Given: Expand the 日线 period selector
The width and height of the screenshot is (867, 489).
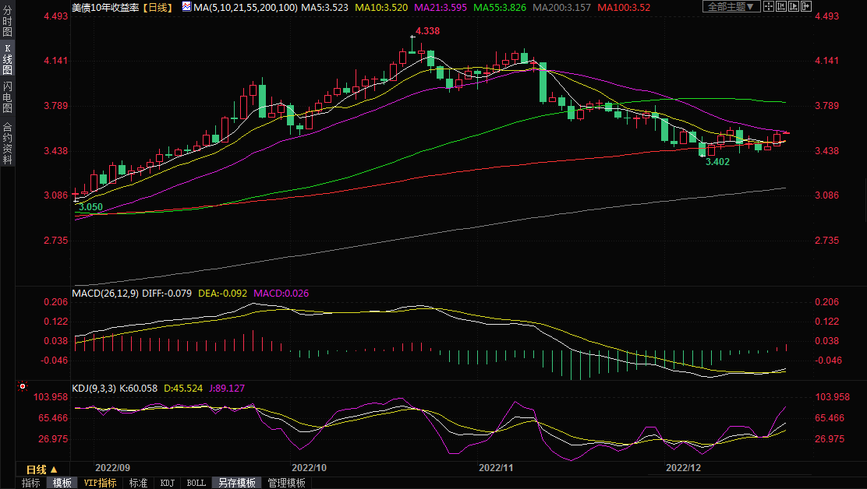Looking at the screenshot, I should [42, 470].
